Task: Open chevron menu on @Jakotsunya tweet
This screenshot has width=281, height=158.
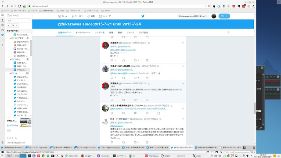Action: coord(183,119)
